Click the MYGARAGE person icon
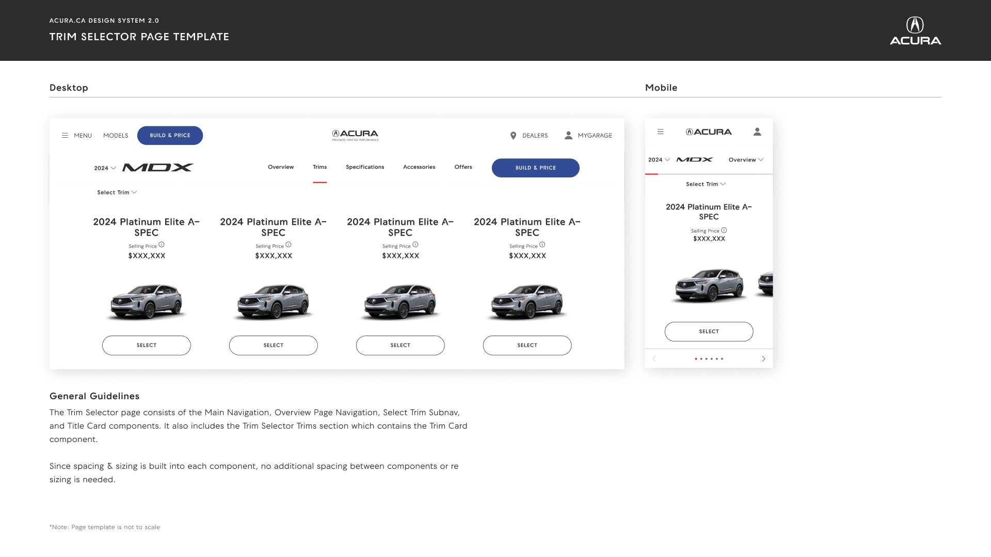The width and height of the screenshot is (991, 557). (x=568, y=136)
